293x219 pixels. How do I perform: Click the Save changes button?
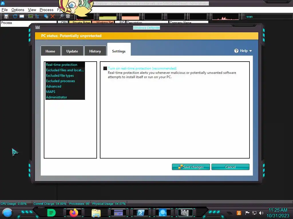tap(191, 167)
